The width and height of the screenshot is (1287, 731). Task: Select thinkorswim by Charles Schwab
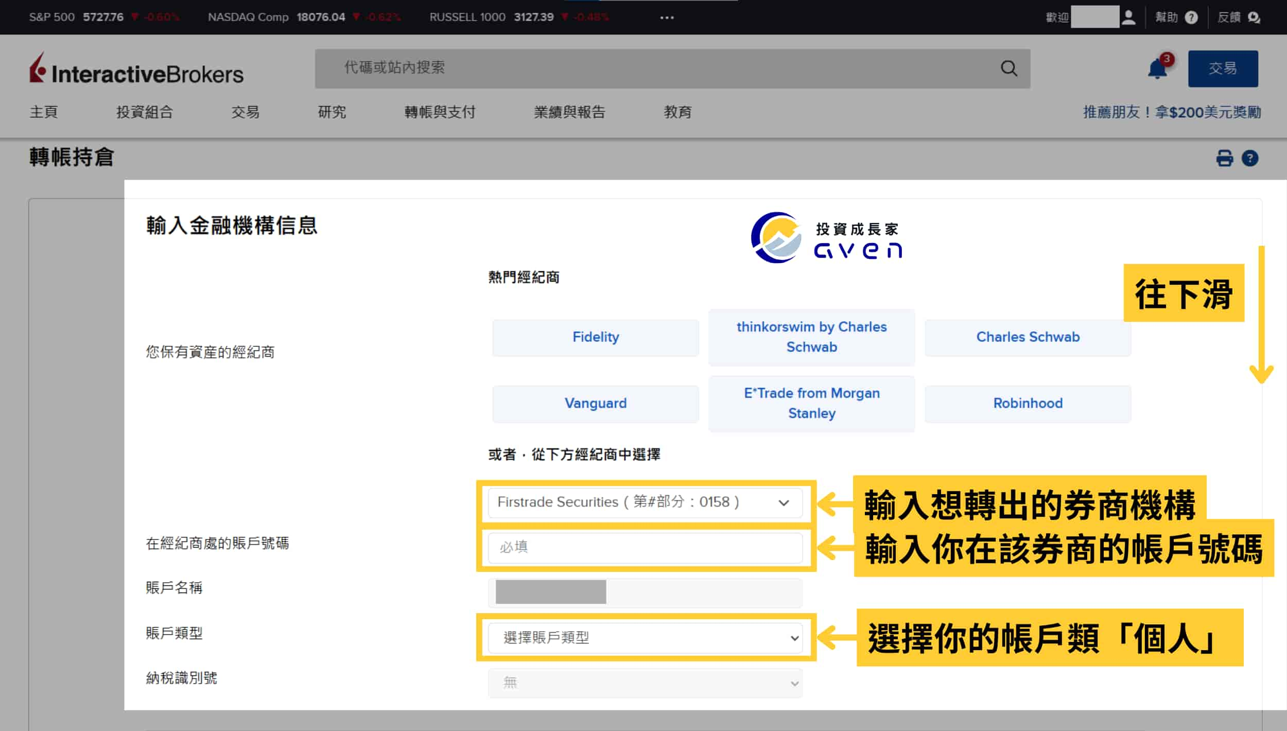(x=811, y=337)
